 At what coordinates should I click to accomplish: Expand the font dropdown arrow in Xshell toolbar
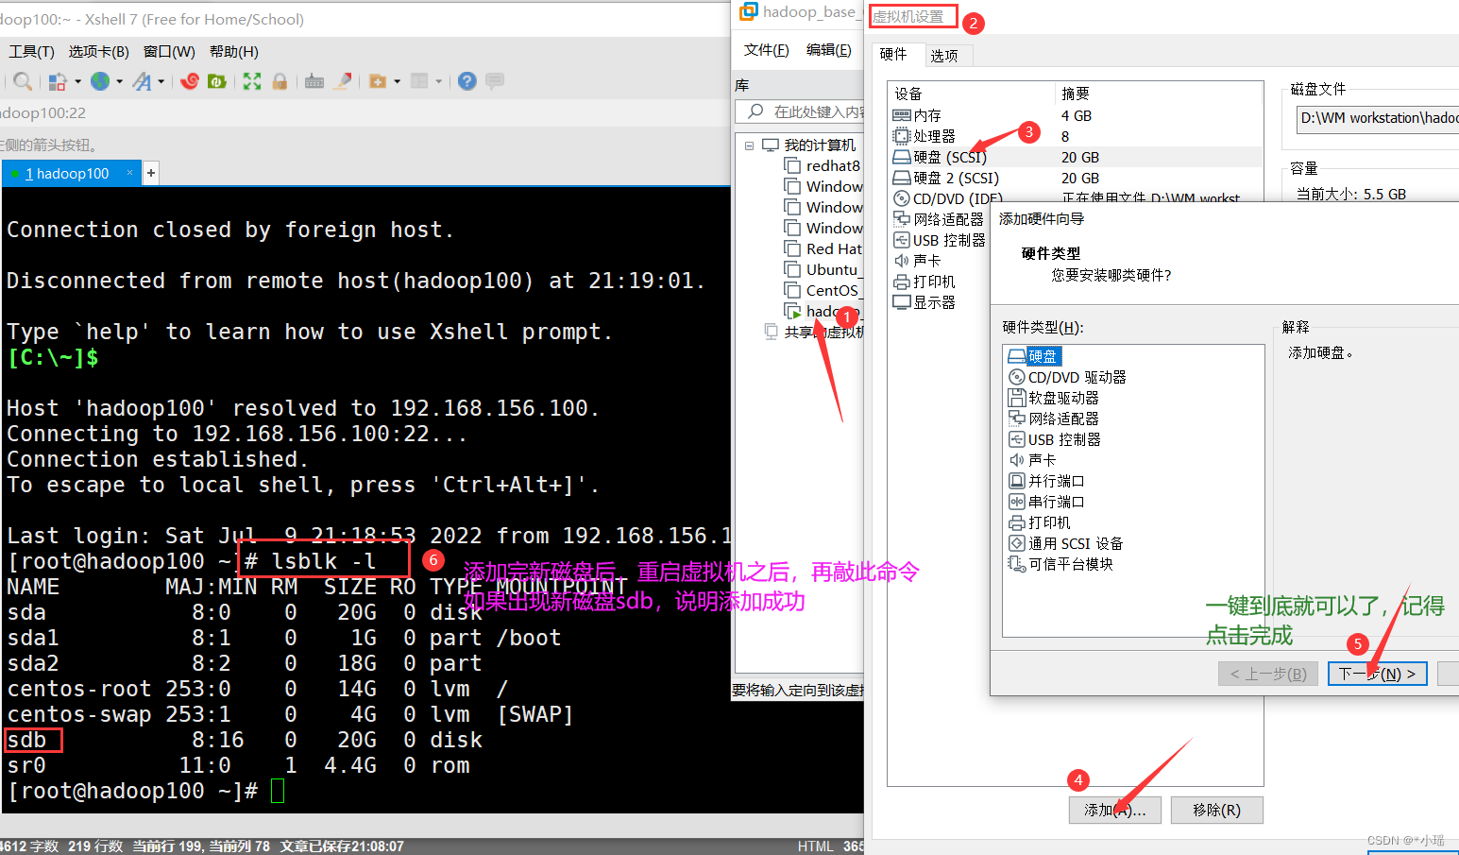(161, 81)
